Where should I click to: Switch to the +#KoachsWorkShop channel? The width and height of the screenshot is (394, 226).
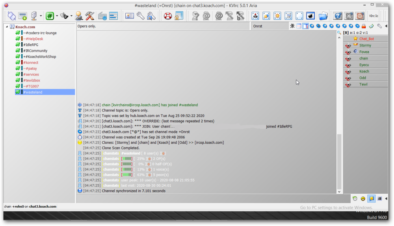[x=40, y=57]
